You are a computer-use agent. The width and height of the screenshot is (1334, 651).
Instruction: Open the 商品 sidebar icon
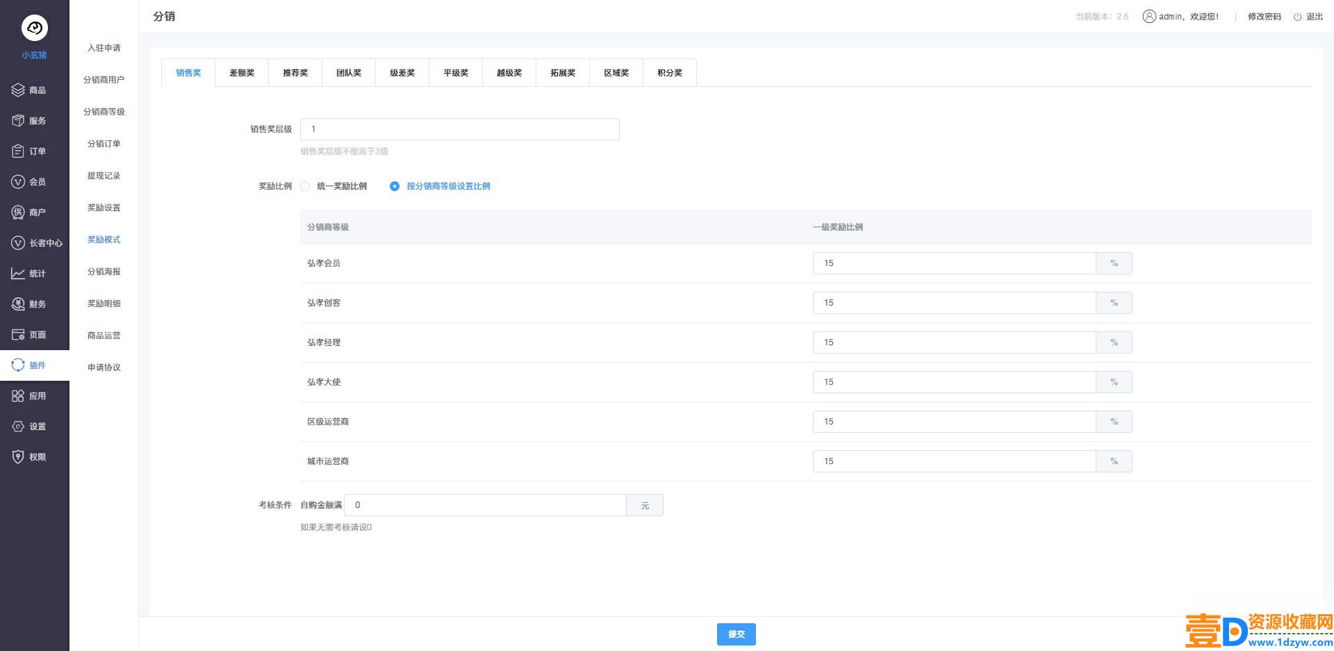pos(18,90)
